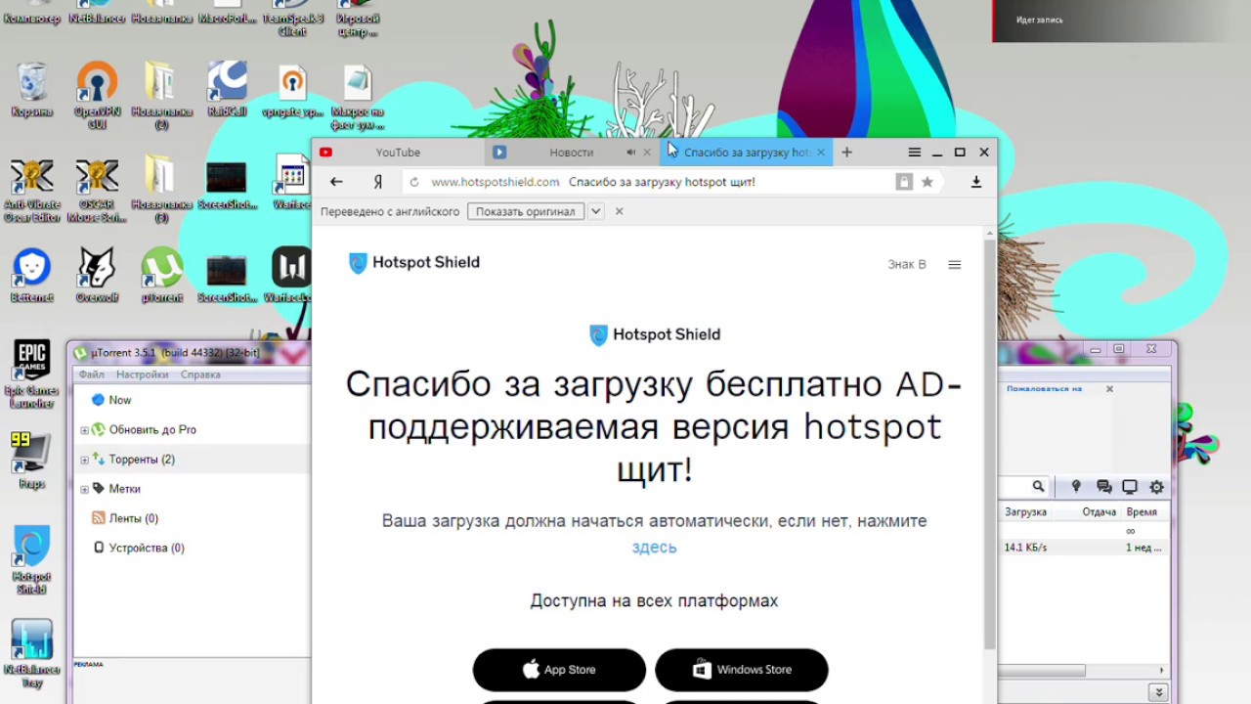This screenshot has width=1251, height=704.
Task: Open the Новая папка (2) desktop folder
Action: click(161, 96)
